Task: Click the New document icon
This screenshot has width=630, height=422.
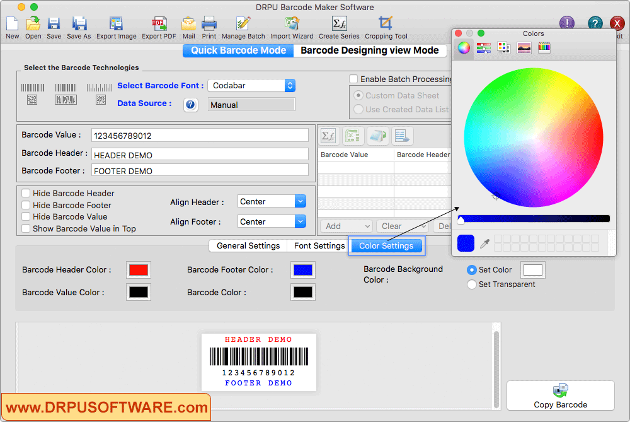Action: click(12, 23)
